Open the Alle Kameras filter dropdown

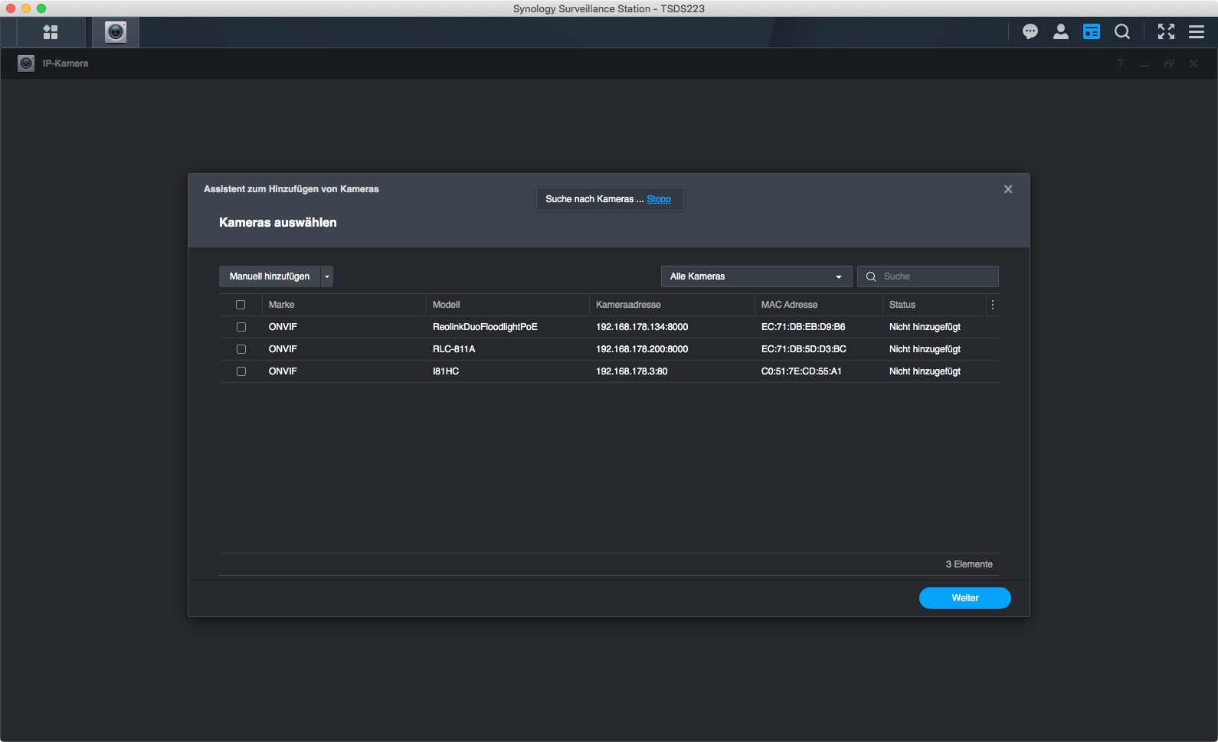pyautogui.click(x=755, y=276)
